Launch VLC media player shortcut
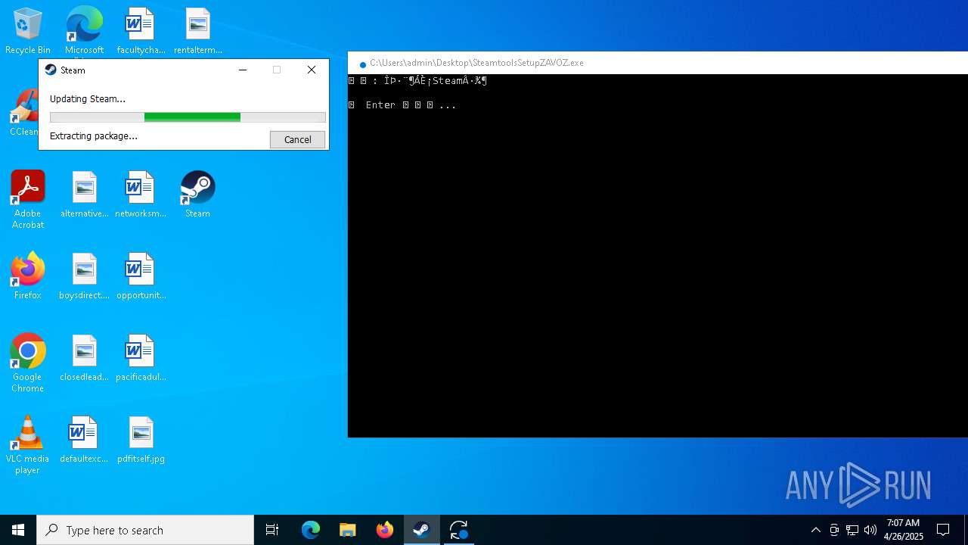The width and height of the screenshot is (968, 545). [28, 445]
